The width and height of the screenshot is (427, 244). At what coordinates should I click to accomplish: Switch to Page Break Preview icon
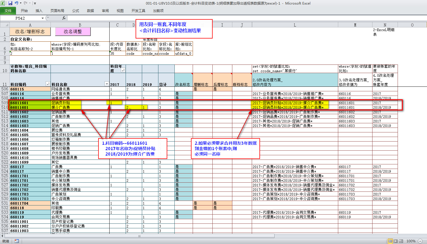[401, 241]
